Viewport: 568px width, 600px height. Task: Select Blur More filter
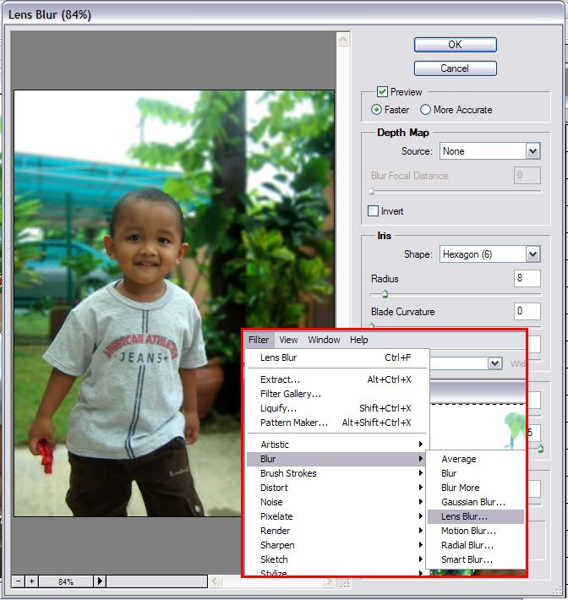[x=476, y=488]
